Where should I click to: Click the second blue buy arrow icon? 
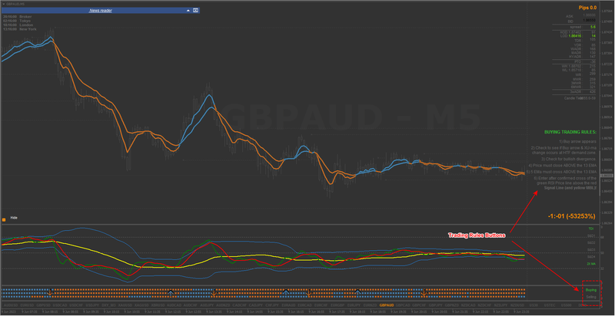click(286, 291)
